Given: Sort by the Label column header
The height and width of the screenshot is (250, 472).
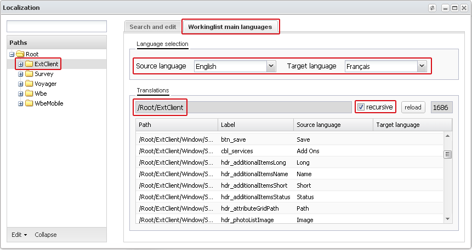Looking at the screenshot, I should point(256,125).
